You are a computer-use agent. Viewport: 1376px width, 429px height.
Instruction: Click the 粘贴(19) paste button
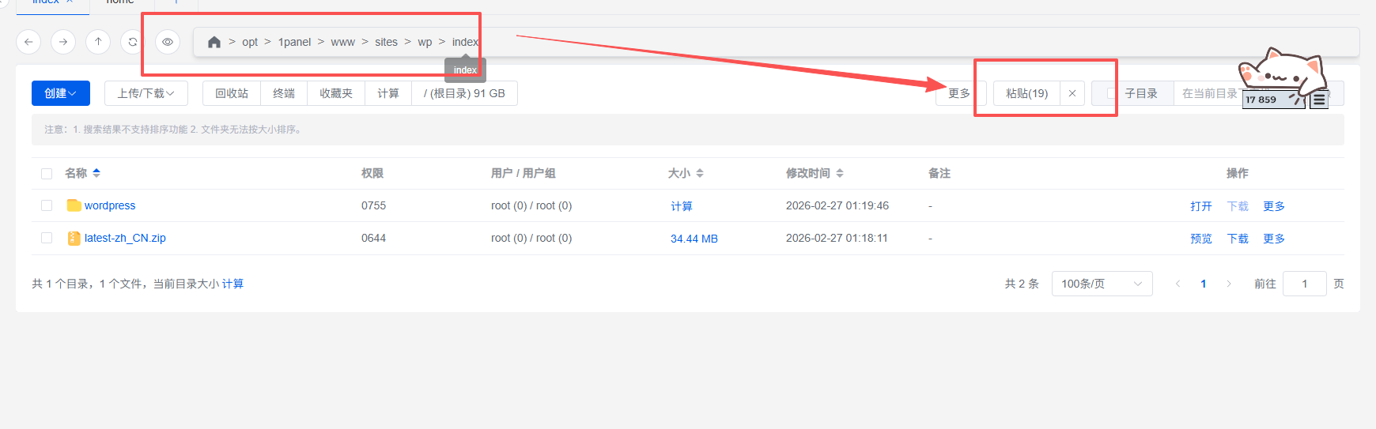pyautogui.click(x=1026, y=93)
